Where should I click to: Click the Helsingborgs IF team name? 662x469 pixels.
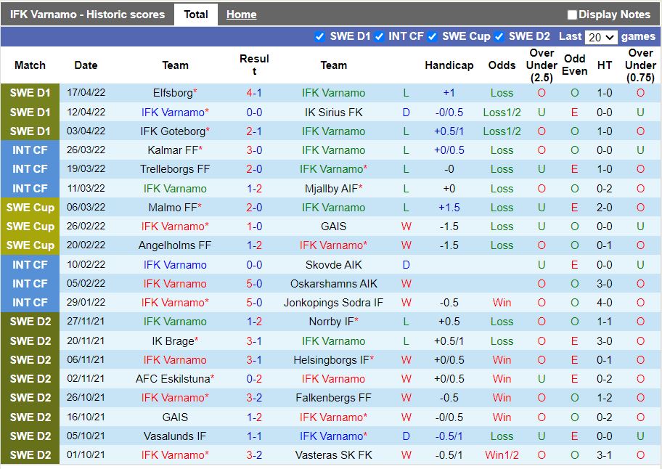(330, 360)
